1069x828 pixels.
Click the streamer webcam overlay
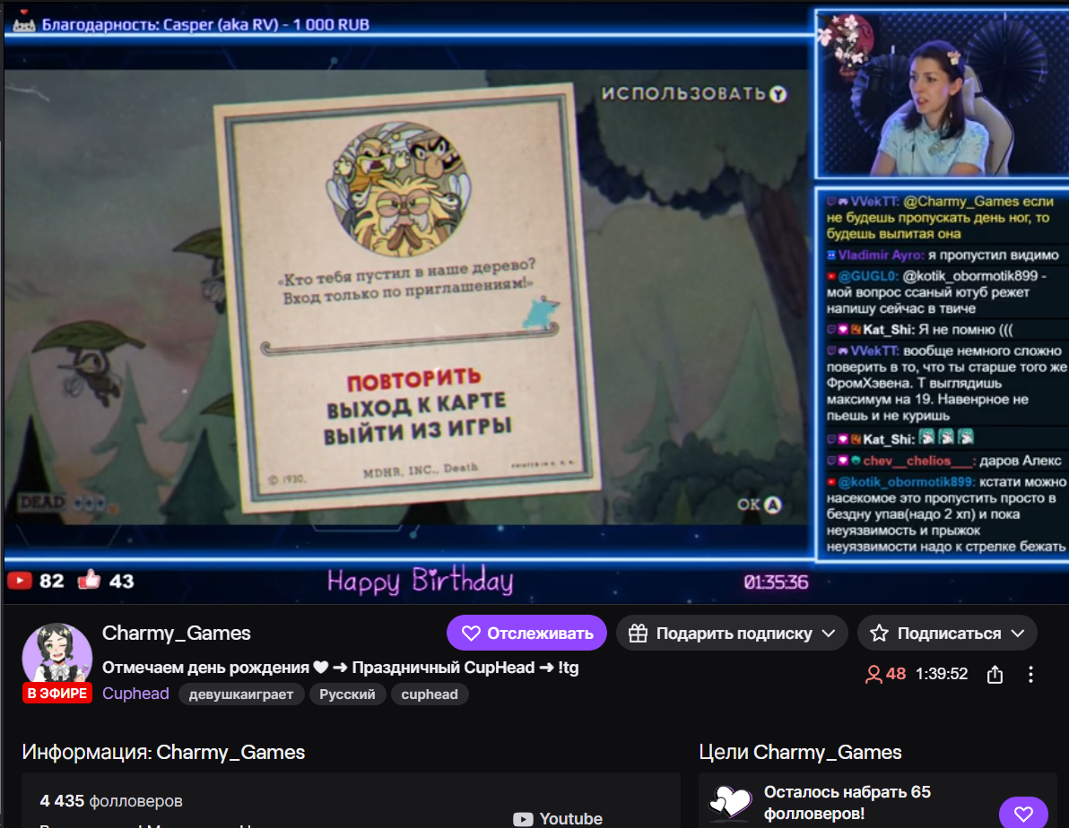[x=943, y=94]
